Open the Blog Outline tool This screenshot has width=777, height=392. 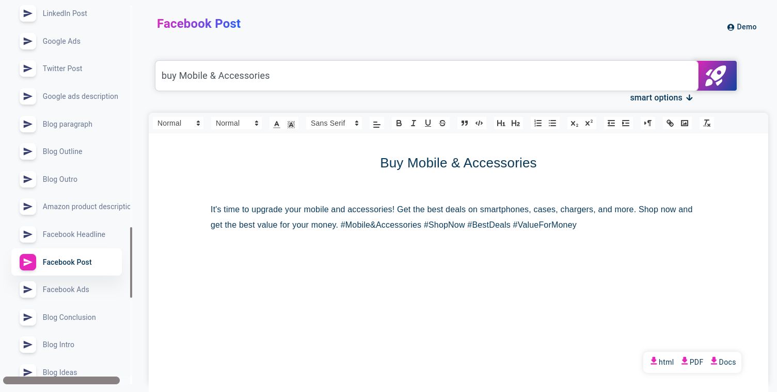click(x=62, y=151)
